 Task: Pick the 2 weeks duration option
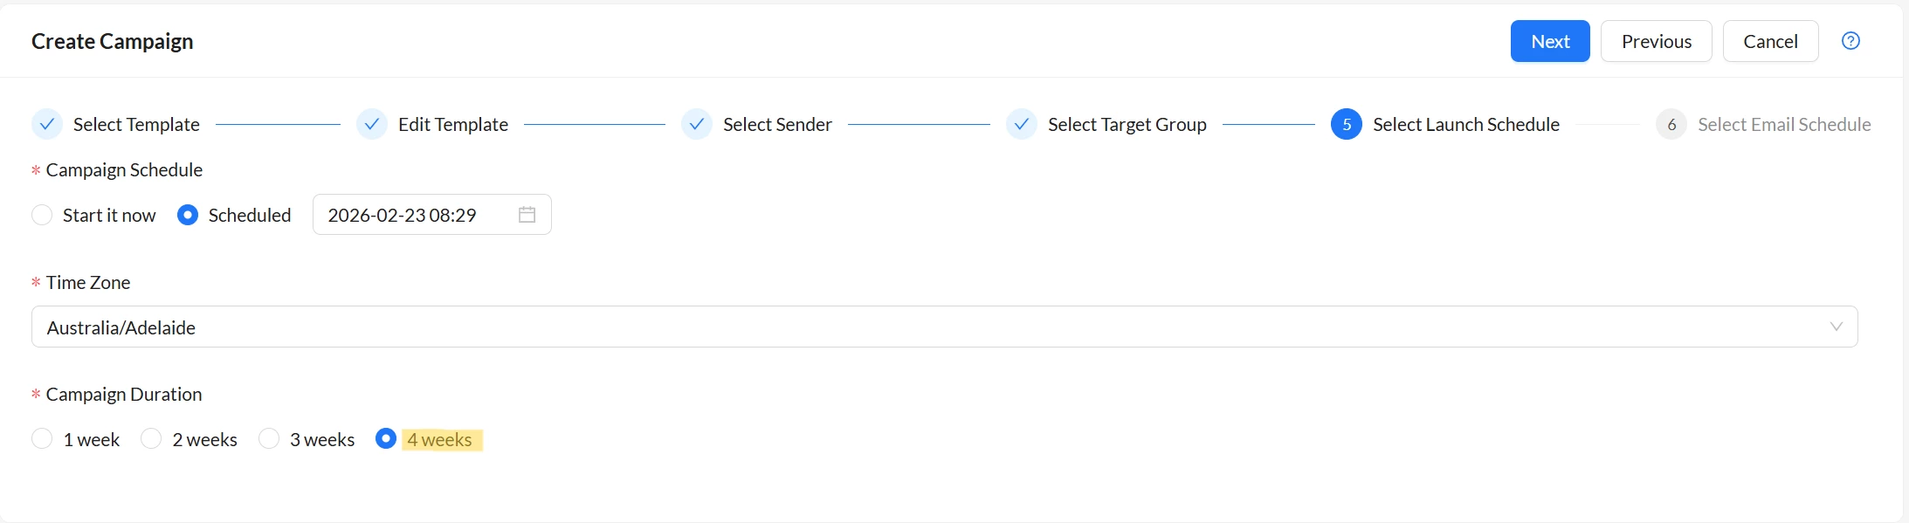pyautogui.click(x=151, y=439)
